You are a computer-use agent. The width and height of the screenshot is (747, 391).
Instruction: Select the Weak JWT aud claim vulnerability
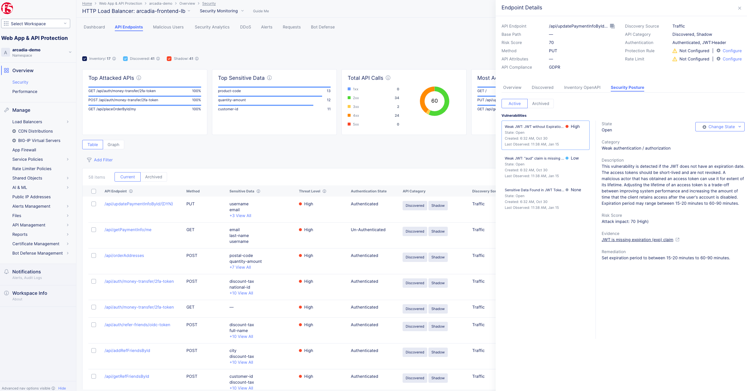545,167
